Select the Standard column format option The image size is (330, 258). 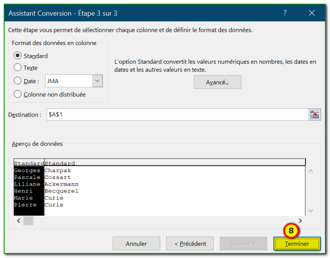pyautogui.click(x=18, y=55)
